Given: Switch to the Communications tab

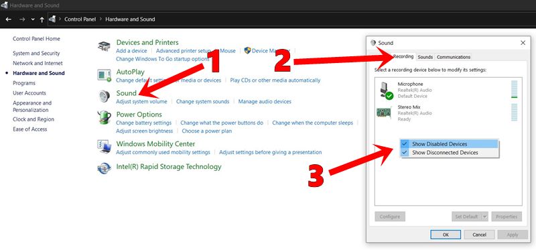Looking at the screenshot, I should (454, 57).
